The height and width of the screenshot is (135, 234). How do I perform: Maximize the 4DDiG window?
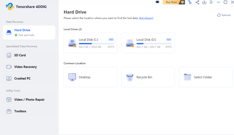[x=225, y=2]
